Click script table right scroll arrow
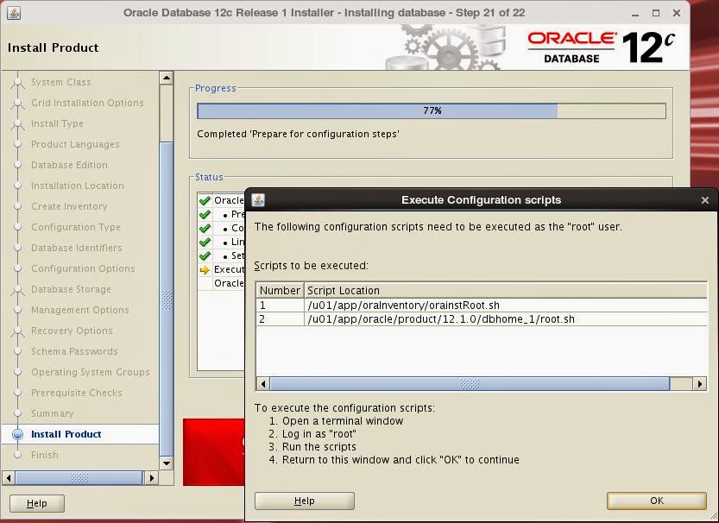The height and width of the screenshot is (523, 719). (x=700, y=384)
